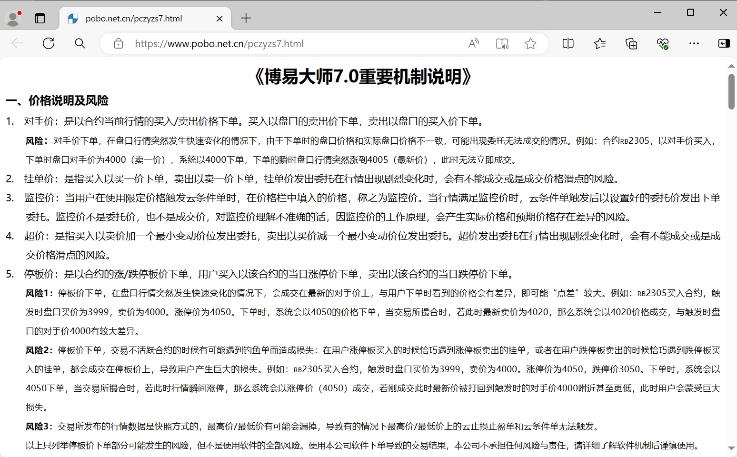Click heading 一、价格说明及风险
Viewport: 737px width, 457px height.
tap(57, 100)
